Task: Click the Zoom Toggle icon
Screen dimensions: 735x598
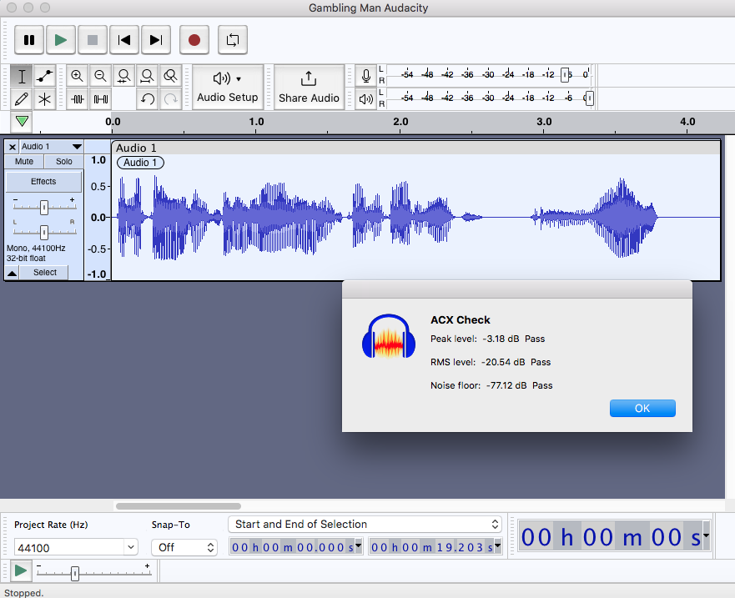Action: tap(171, 75)
